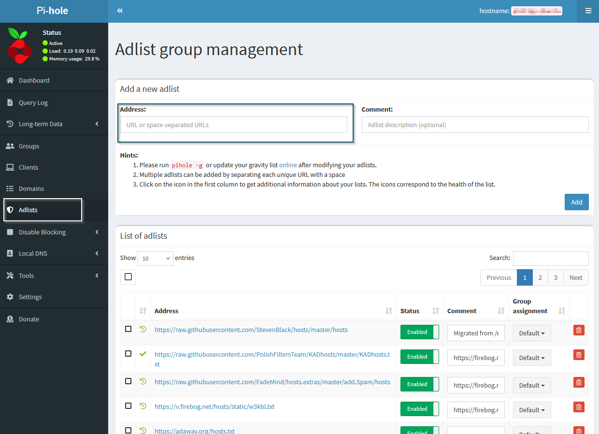The width and height of the screenshot is (599, 434).
Task: Click the green checkmark status icon for KADhosts
Action: 143,354
